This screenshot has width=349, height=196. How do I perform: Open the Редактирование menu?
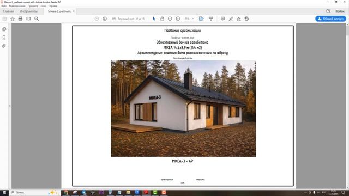[x=17, y=6]
